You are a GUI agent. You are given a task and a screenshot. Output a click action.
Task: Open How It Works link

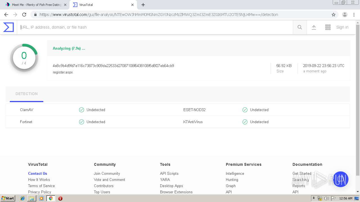tap(39, 180)
